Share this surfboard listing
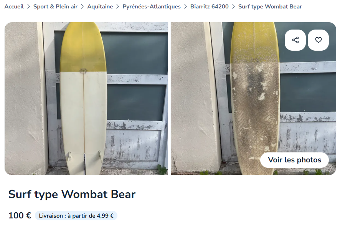 pyautogui.click(x=295, y=40)
